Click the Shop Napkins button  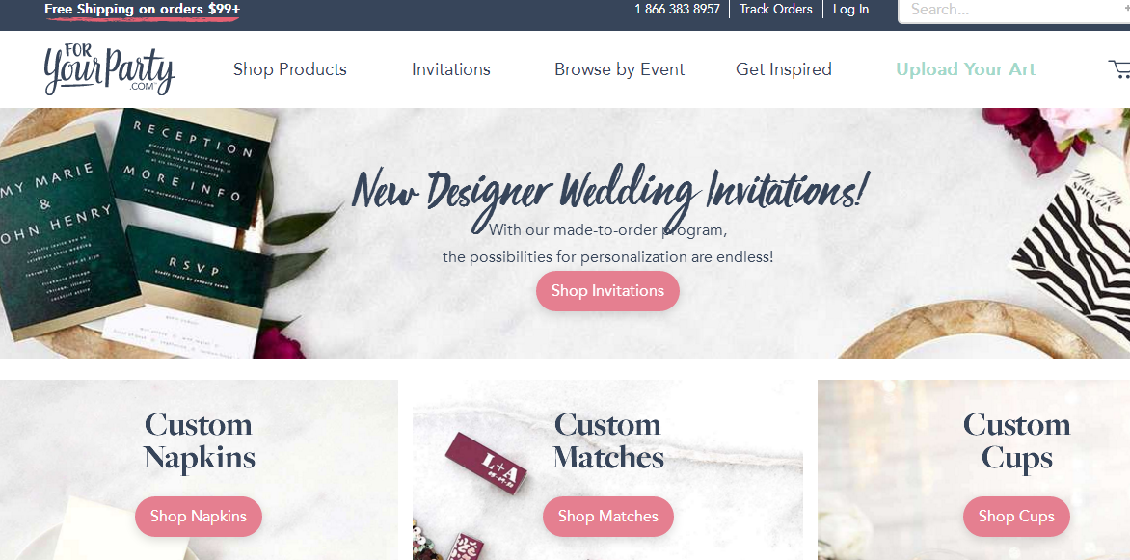tap(199, 516)
